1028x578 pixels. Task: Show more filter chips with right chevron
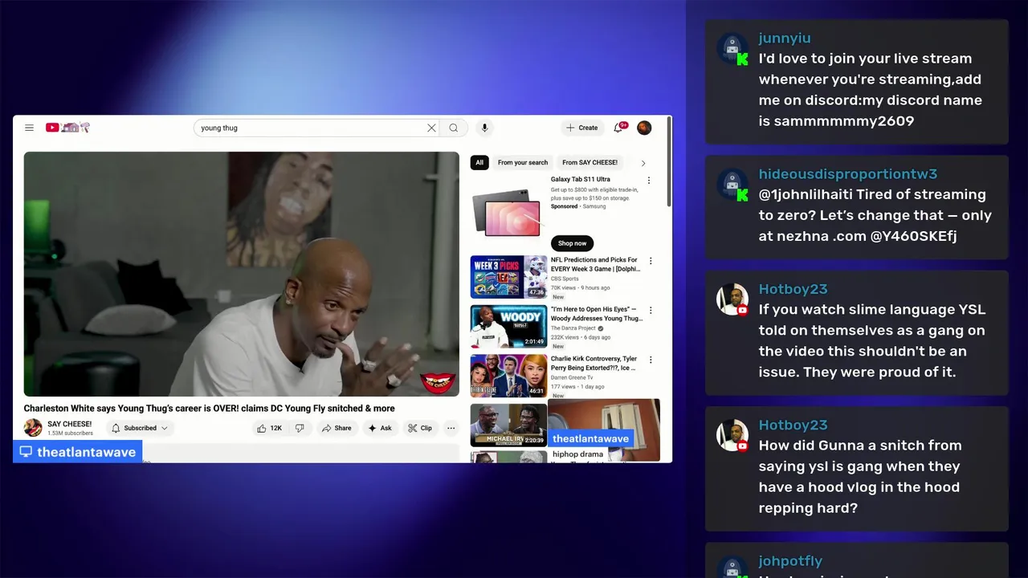(642, 163)
